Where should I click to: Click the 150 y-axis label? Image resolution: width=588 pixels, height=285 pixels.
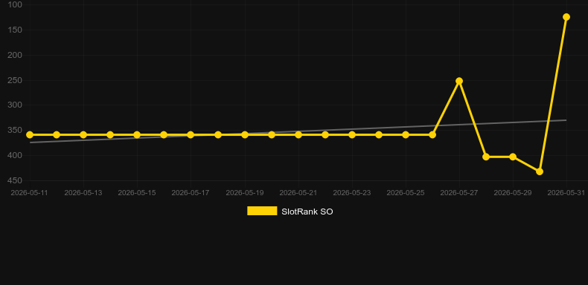(x=15, y=30)
